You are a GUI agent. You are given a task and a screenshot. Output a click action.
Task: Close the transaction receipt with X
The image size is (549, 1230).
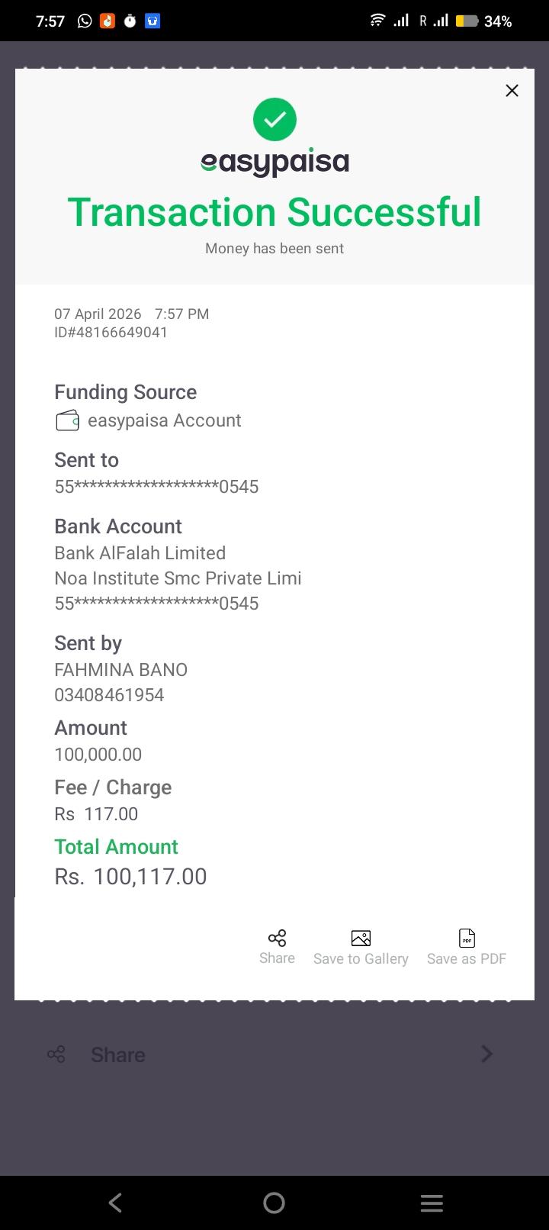tap(512, 91)
